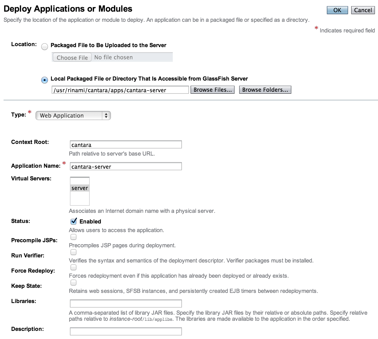This screenshot has height=339, width=378.
Task: Click the empty top row in Virtual Servers
Action: [x=80, y=181]
